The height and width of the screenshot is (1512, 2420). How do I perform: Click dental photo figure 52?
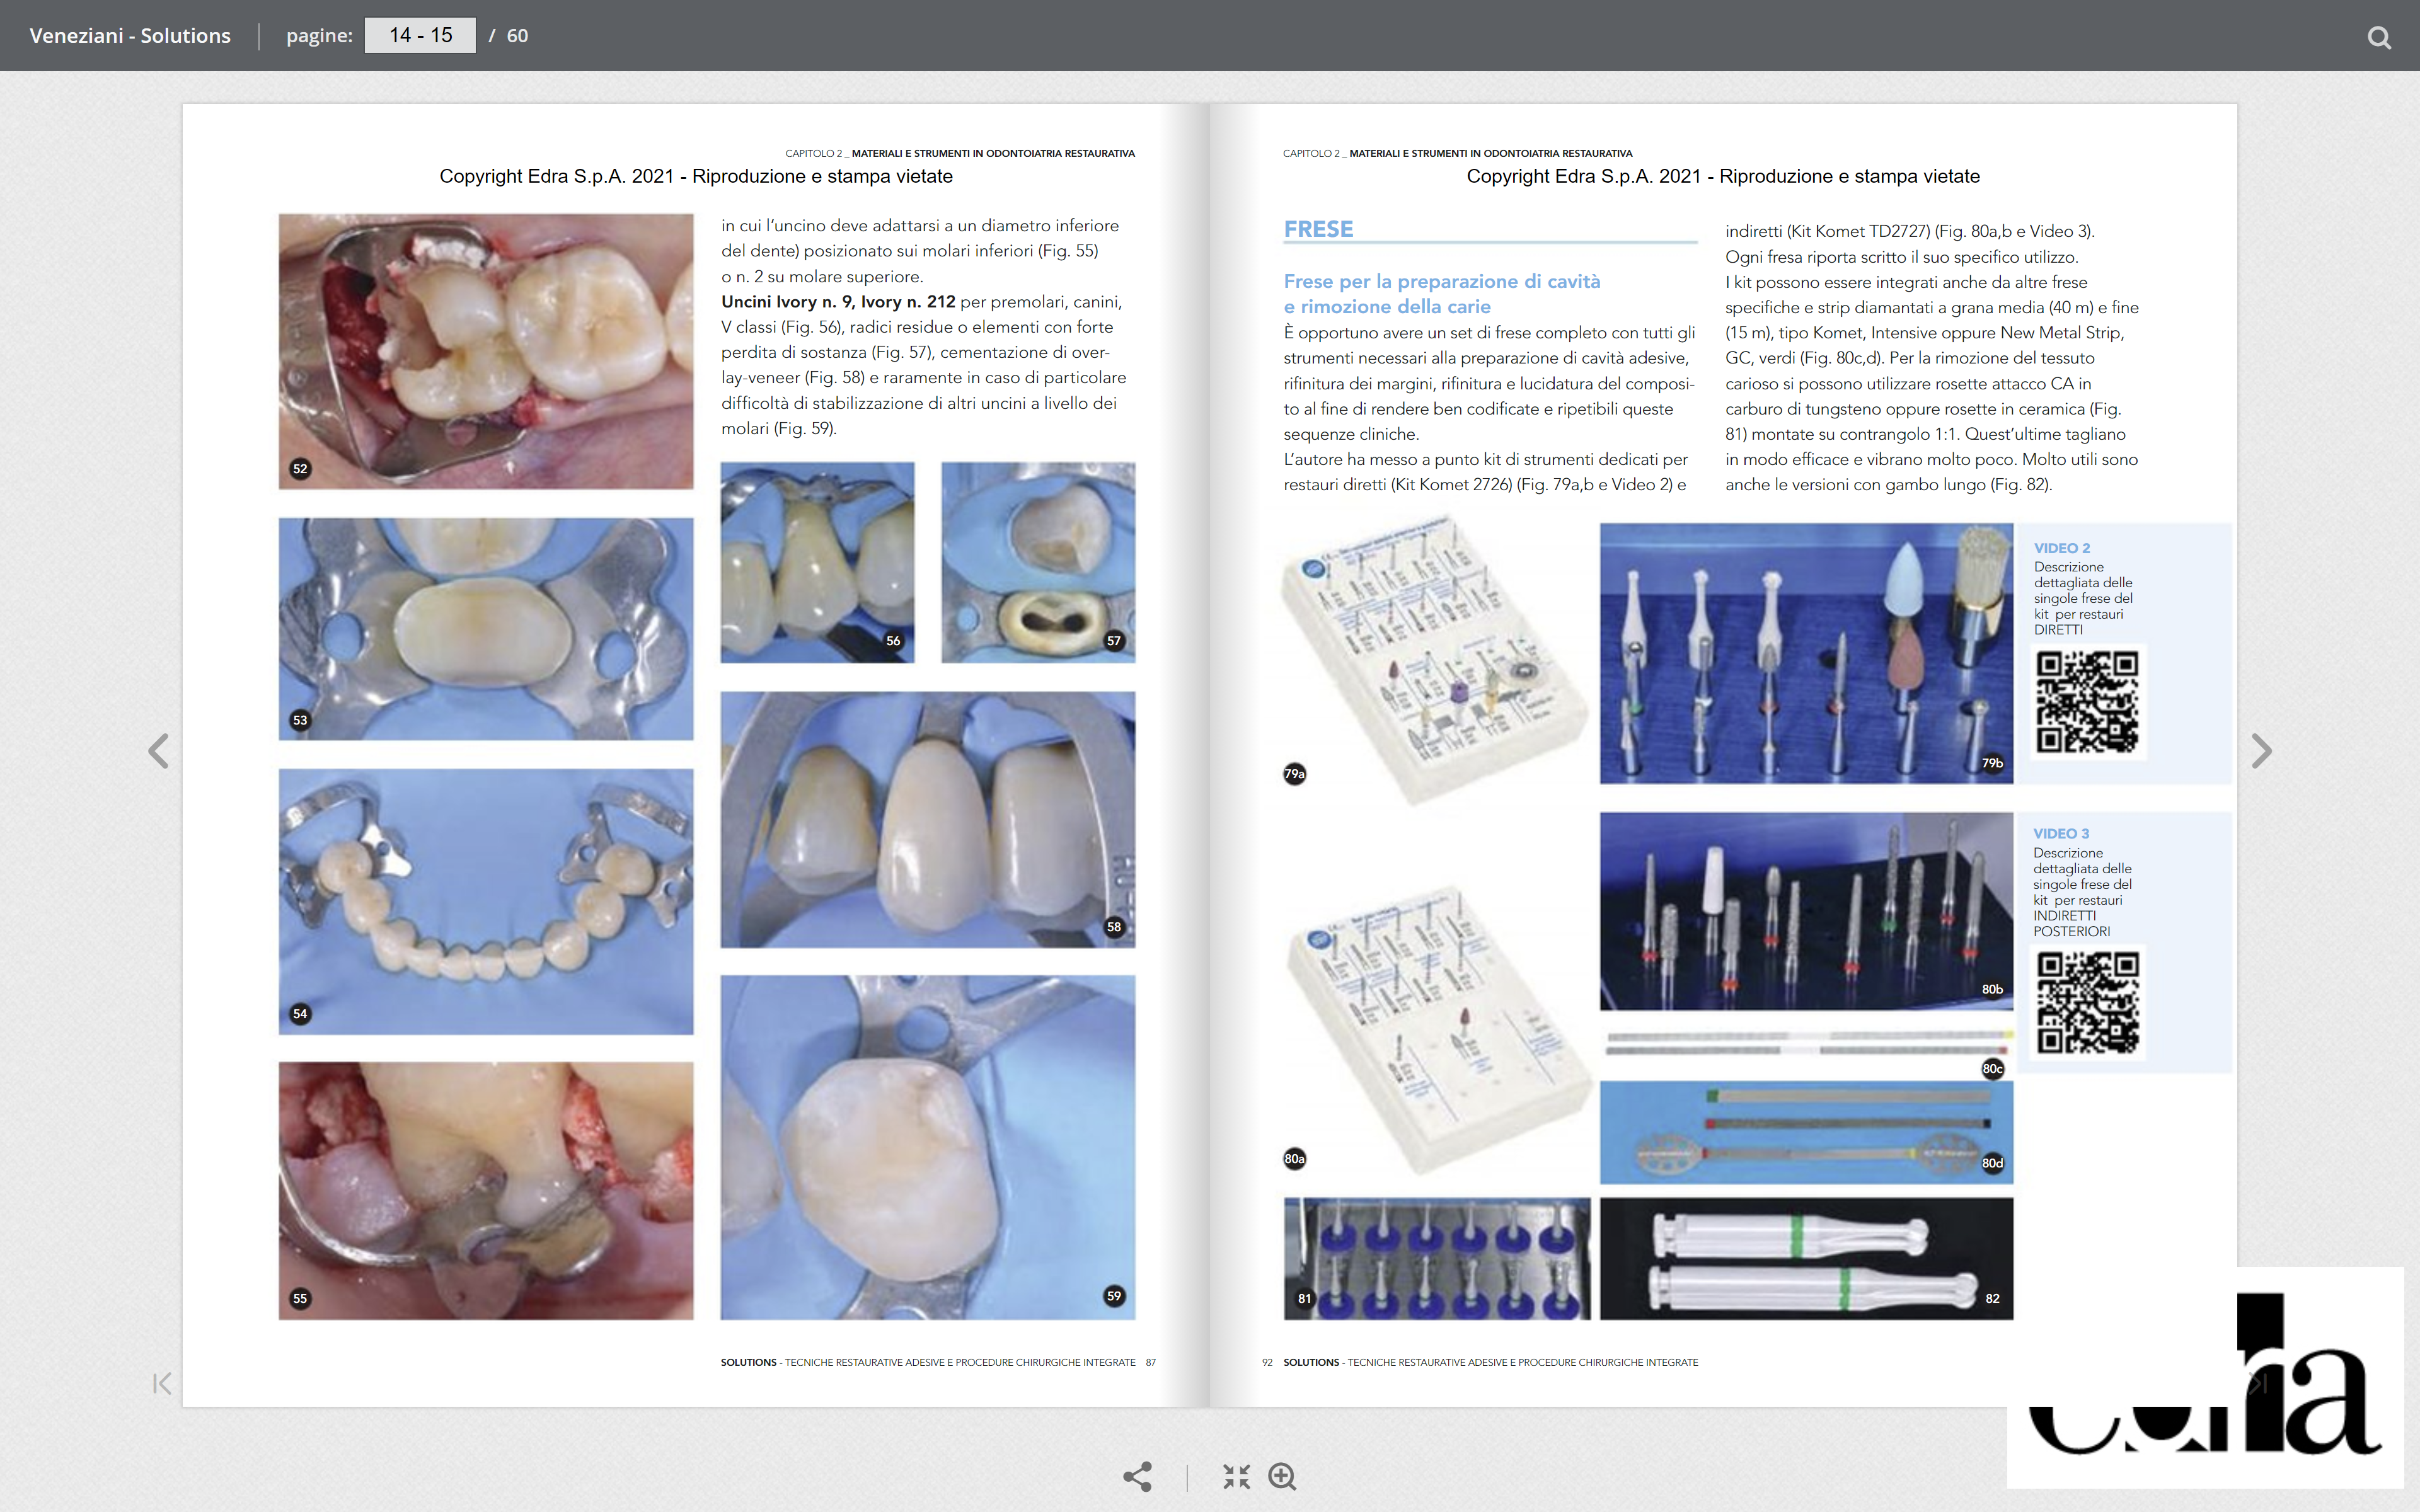click(x=485, y=351)
